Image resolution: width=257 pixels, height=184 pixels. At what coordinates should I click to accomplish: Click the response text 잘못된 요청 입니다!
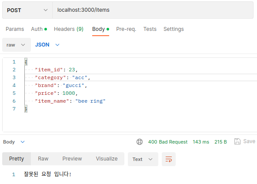pyautogui.click(x=47, y=174)
